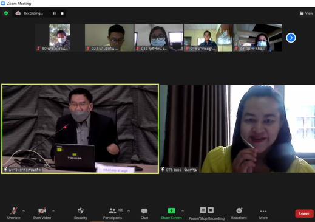Open the Chat panel

point(144,213)
